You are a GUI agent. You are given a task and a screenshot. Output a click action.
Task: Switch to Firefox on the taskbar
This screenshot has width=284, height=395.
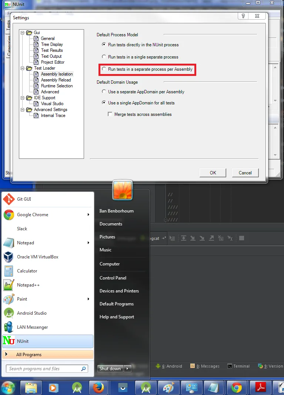click(98, 388)
